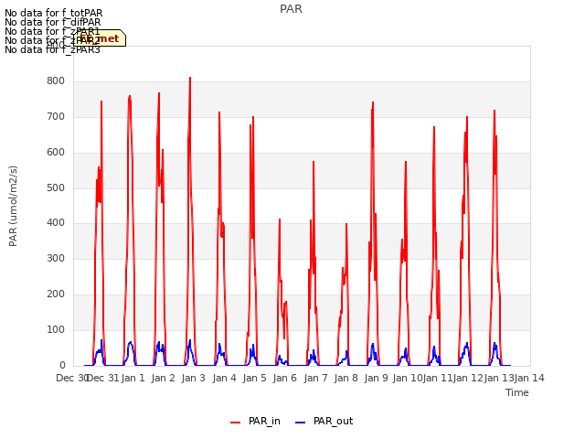Click the 500 y-axis tick label

[x=56, y=187]
